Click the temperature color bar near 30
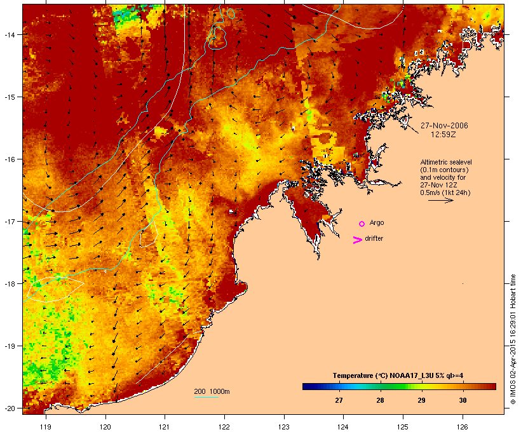 [463, 386]
